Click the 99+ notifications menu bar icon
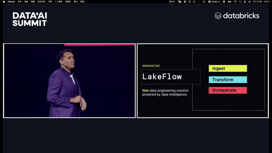 (x=172, y=2)
